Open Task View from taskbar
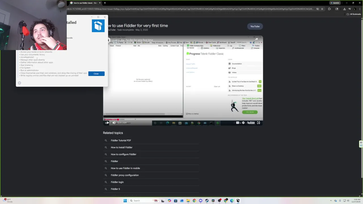This screenshot has width=363, height=204. [x=163, y=201]
